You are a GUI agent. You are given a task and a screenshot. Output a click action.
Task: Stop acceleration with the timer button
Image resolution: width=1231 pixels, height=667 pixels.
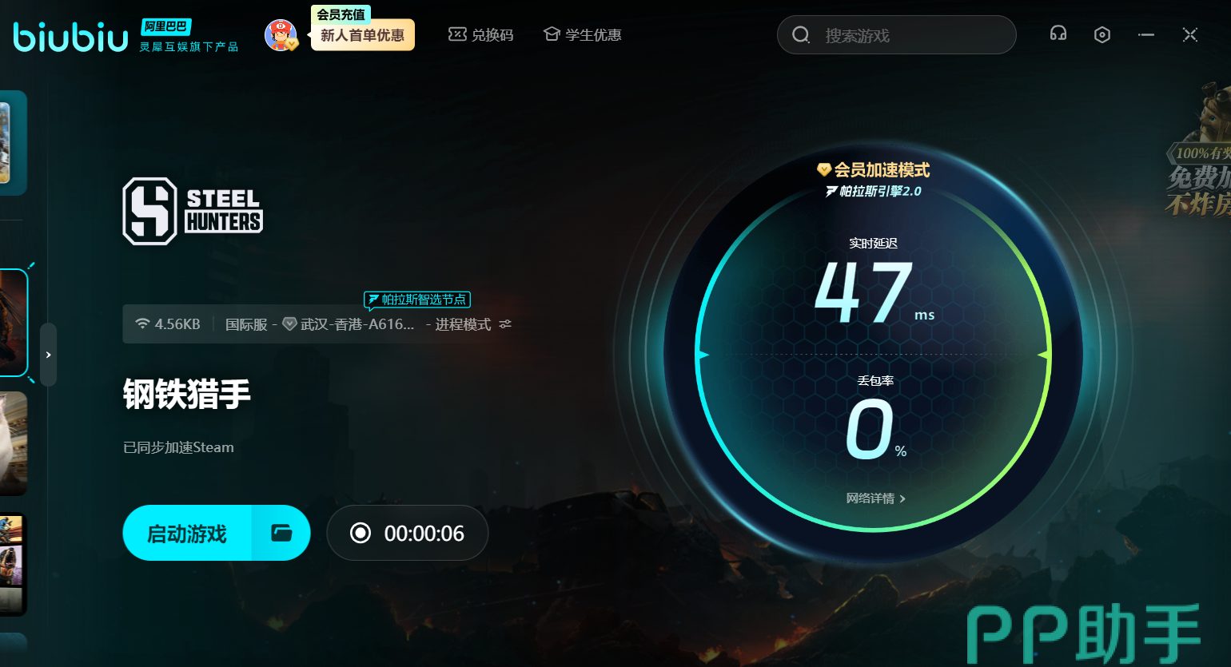(408, 533)
